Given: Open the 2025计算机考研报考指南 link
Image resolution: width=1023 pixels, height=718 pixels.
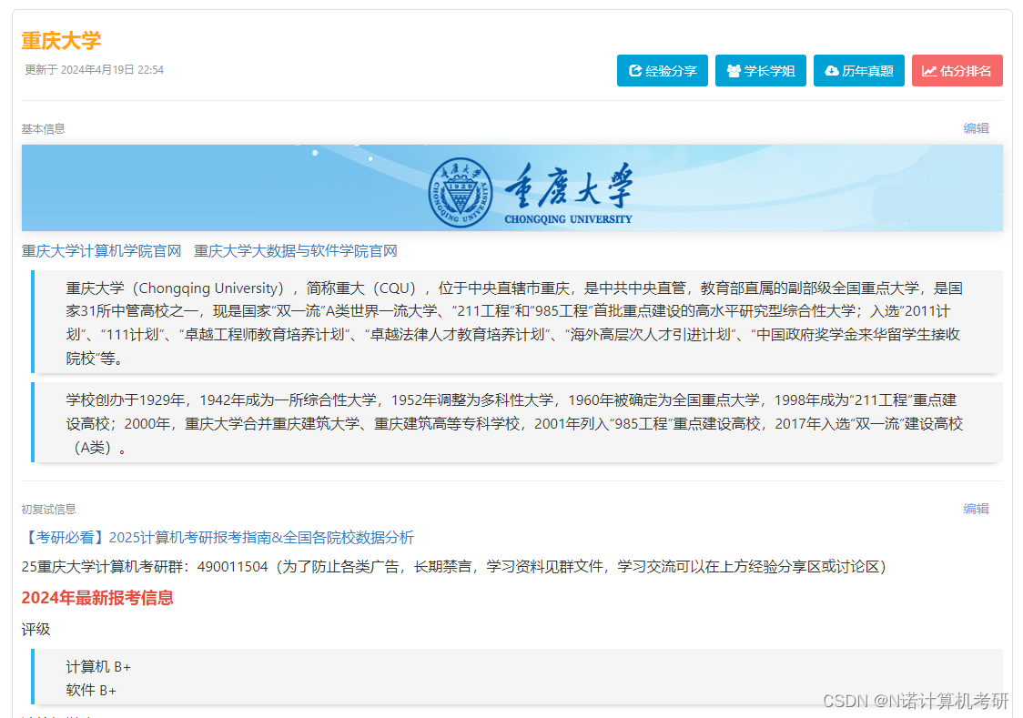Looking at the screenshot, I should click(x=218, y=537).
